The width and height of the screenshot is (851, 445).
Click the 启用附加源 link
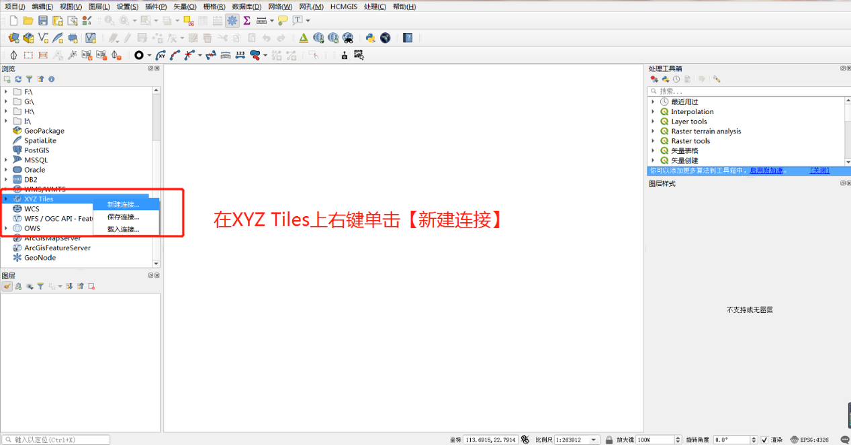click(x=766, y=170)
